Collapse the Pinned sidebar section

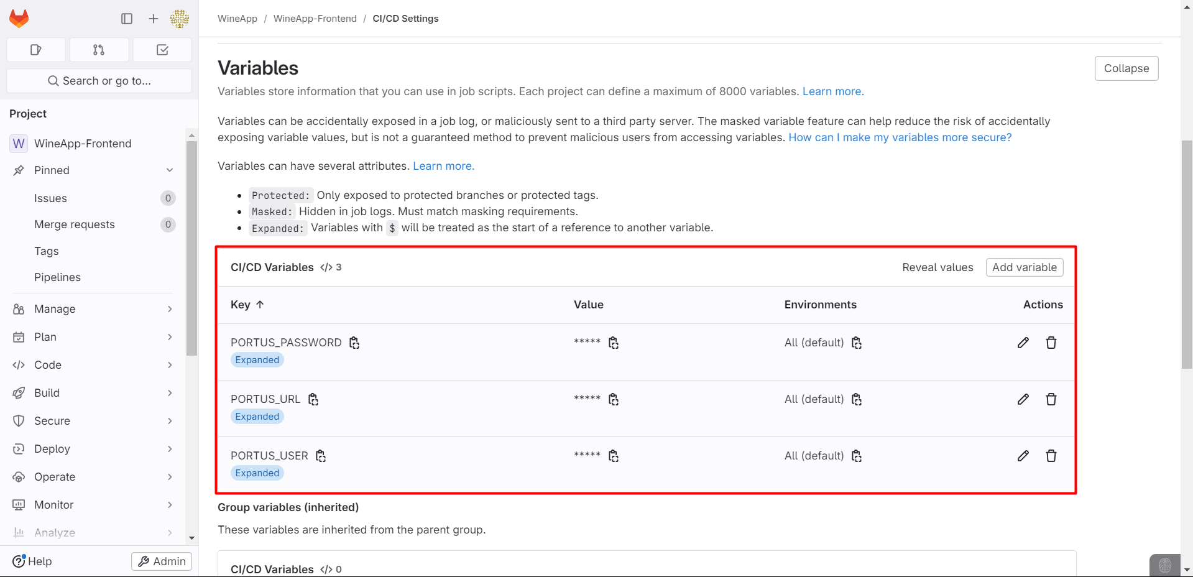(170, 170)
